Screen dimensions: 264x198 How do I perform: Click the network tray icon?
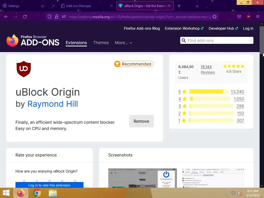click(x=234, y=193)
